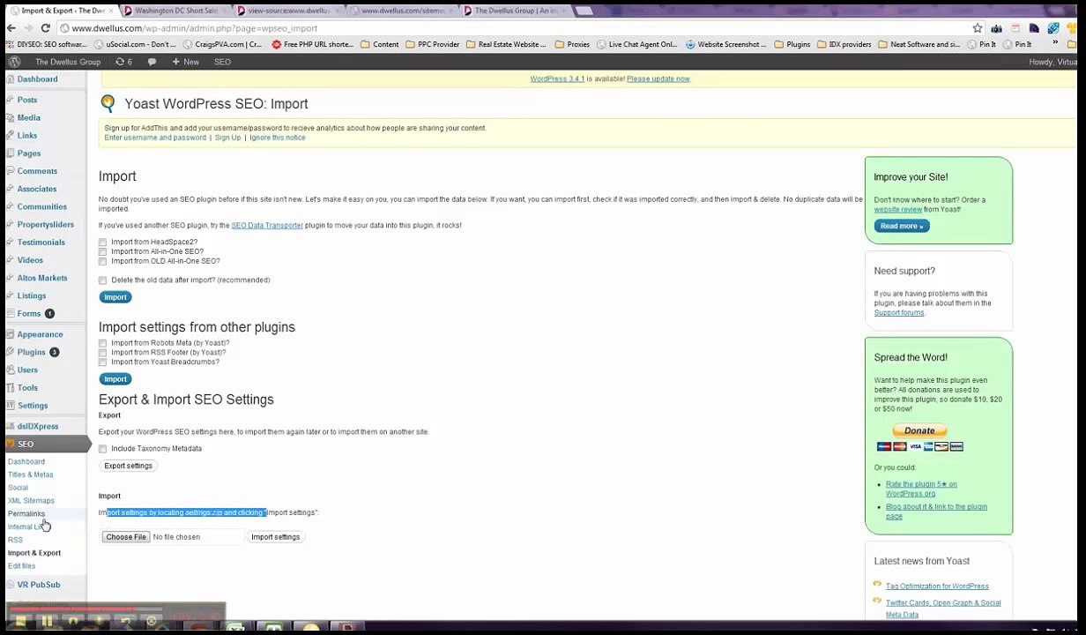Check Import from Yoast Breadcrumbs

103,362
